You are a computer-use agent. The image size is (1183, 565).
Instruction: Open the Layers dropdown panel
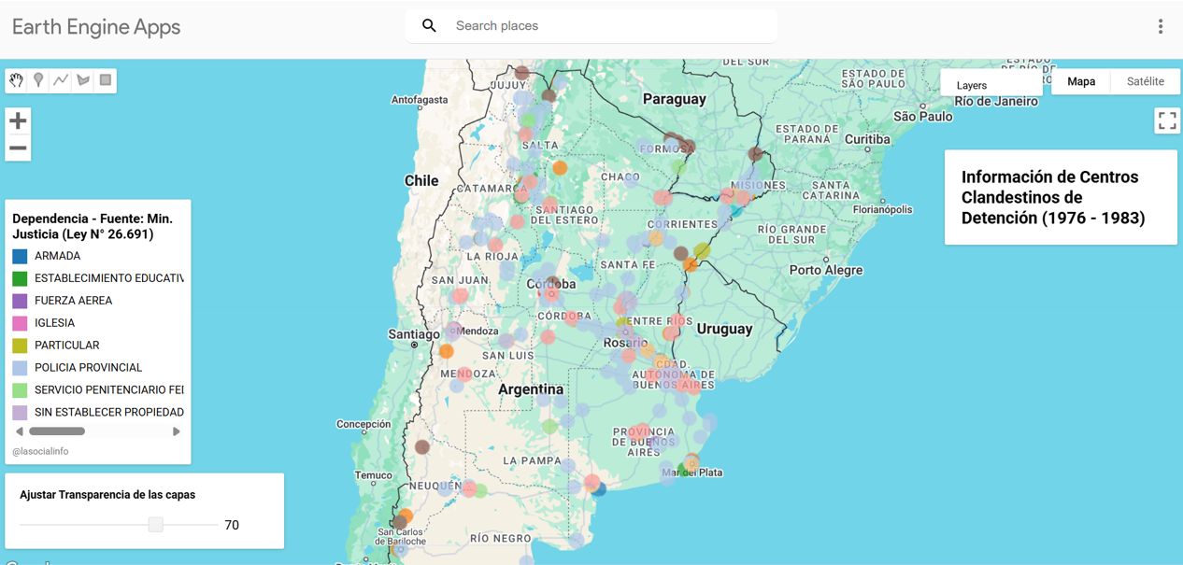(x=990, y=85)
